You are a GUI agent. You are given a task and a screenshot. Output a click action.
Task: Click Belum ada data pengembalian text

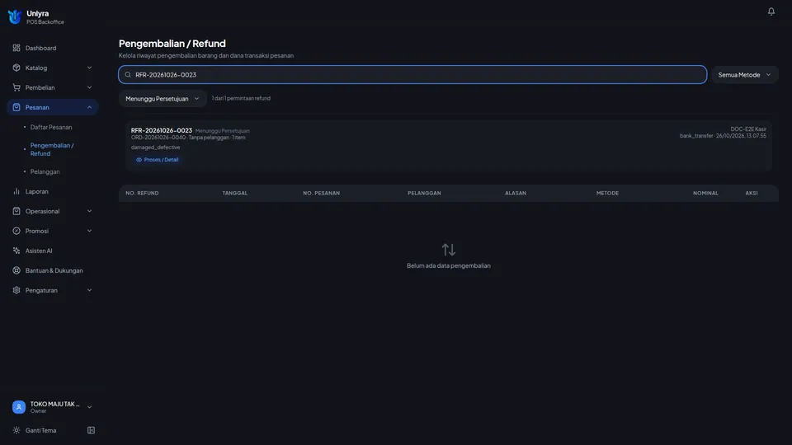click(x=449, y=265)
